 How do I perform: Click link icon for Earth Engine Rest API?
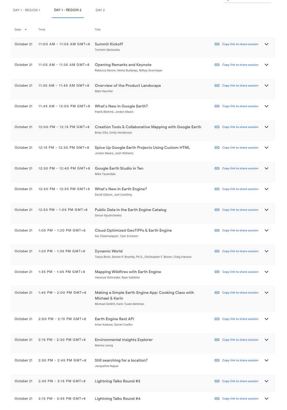[217, 319]
